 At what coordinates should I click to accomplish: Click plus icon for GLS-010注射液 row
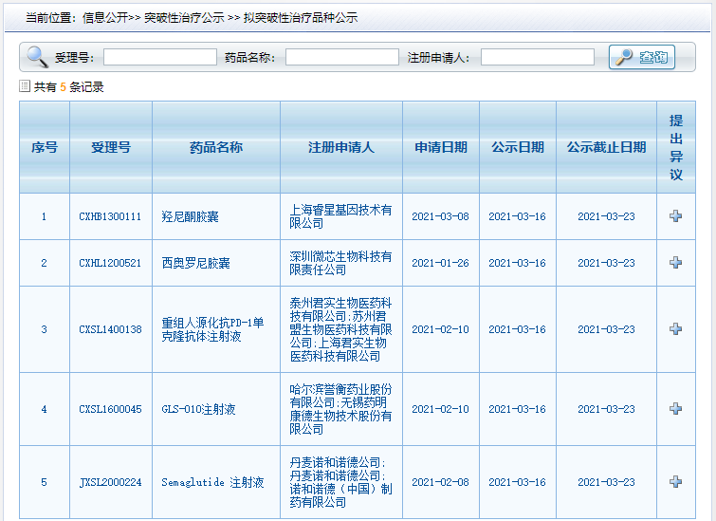tap(676, 409)
